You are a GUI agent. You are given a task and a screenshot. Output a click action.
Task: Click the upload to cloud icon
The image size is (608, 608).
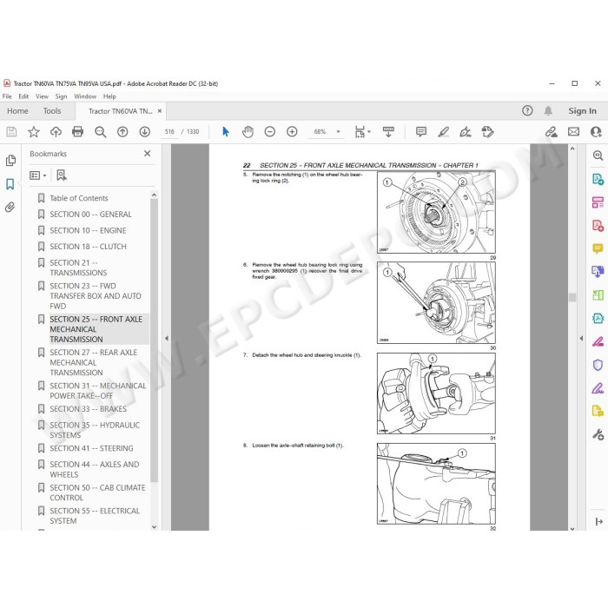(x=56, y=132)
